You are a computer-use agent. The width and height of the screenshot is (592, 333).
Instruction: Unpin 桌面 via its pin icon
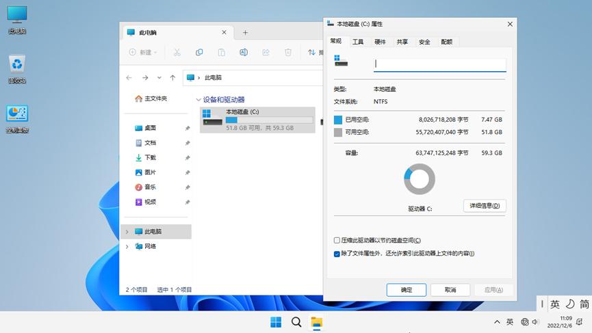(188, 129)
